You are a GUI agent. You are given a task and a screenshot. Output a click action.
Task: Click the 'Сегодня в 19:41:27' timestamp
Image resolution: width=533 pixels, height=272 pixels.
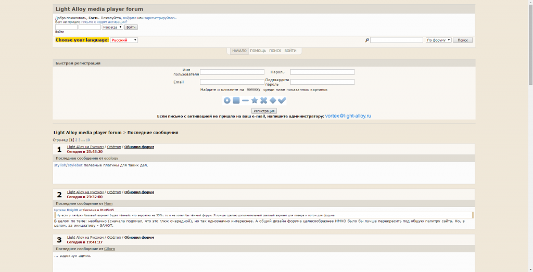[x=85, y=242]
